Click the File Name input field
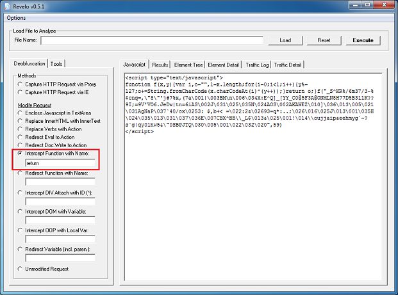 [x=152, y=40]
